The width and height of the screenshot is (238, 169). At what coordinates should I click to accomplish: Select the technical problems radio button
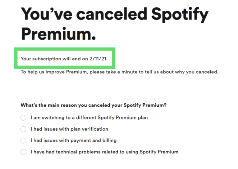pos(23,152)
